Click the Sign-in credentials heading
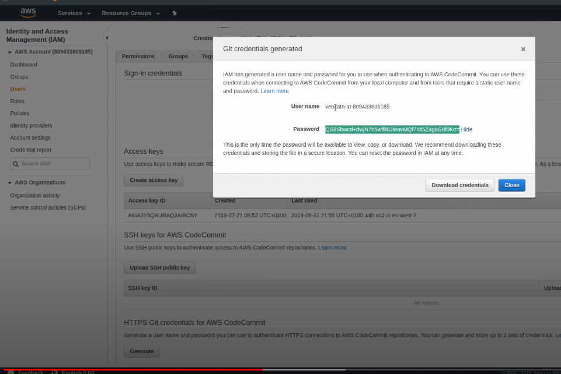This screenshot has width=561, height=374. pyautogui.click(x=153, y=73)
